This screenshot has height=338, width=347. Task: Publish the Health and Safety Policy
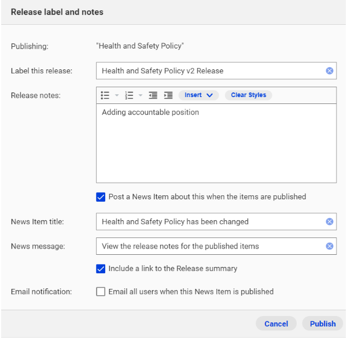click(323, 324)
